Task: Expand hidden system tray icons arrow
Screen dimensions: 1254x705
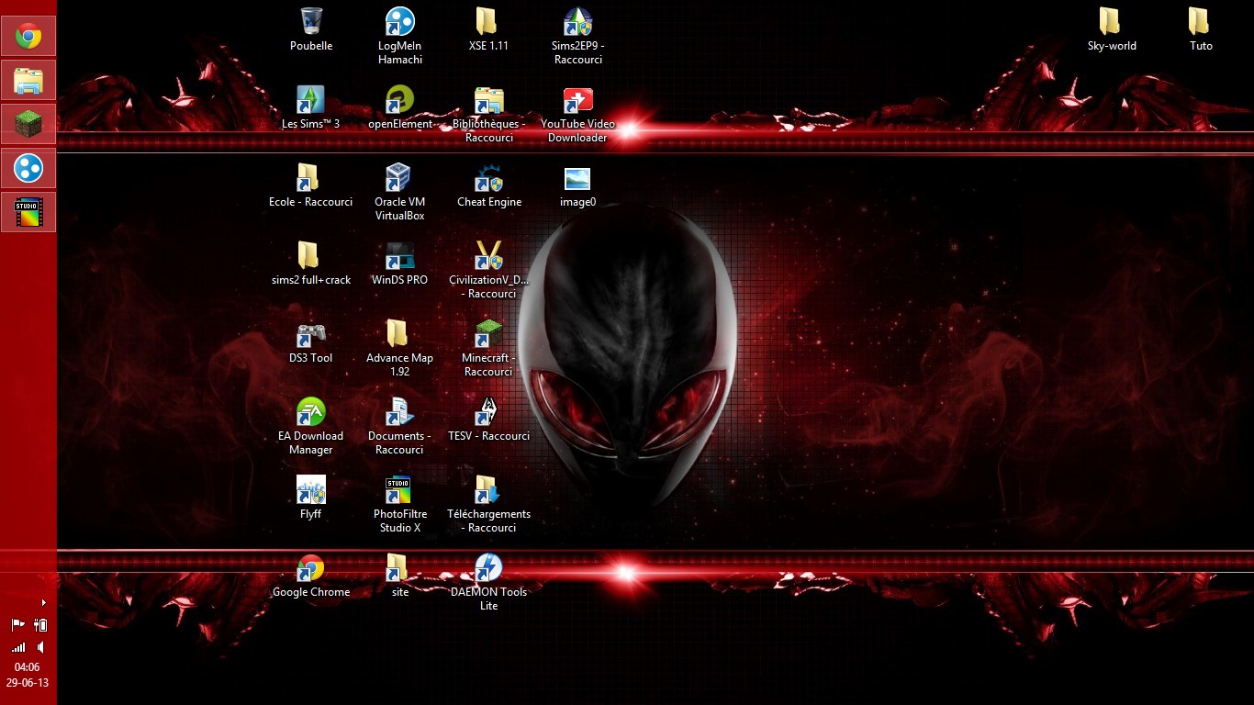Action: click(x=43, y=603)
